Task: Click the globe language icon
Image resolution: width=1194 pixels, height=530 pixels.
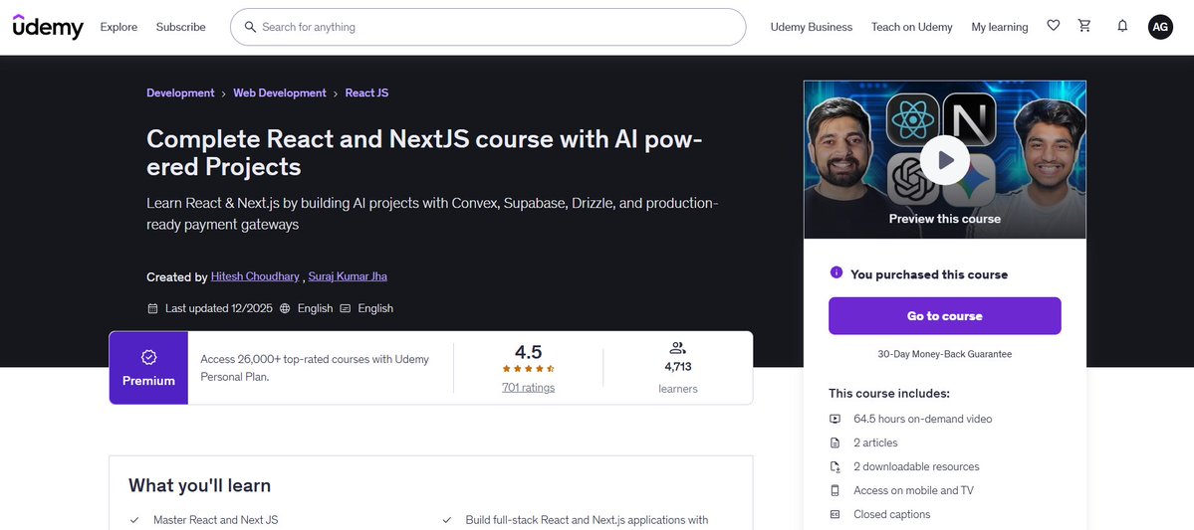Action: [285, 308]
